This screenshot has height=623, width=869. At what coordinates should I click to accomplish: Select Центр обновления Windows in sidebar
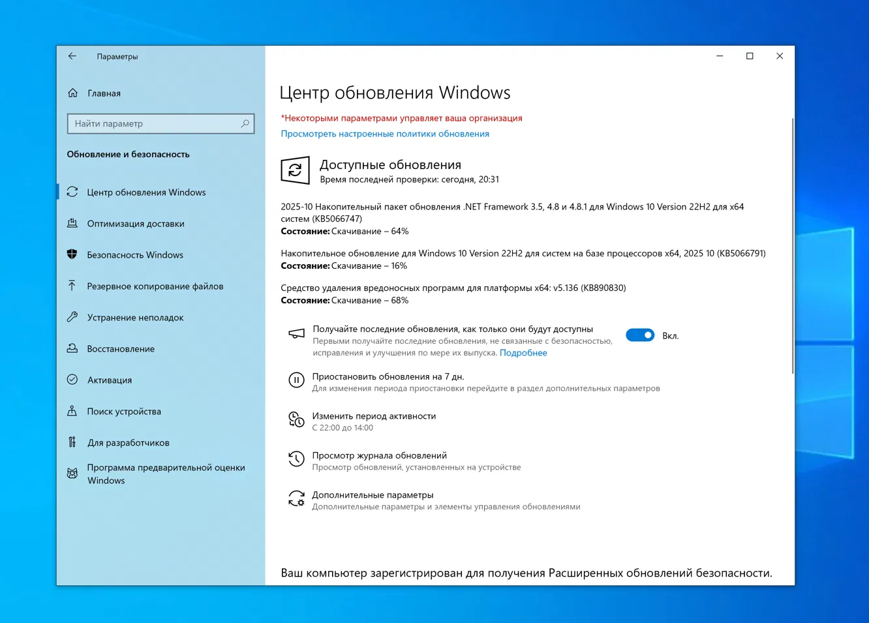[x=147, y=192]
